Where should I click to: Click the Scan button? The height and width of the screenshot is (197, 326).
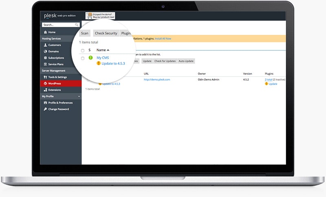(x=85, y=33)
